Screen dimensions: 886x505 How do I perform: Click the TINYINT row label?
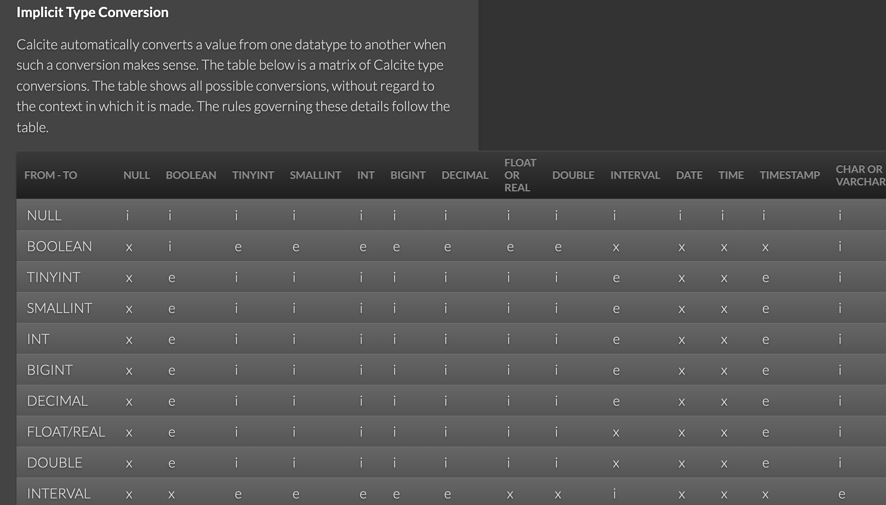click(x=53, y=277)
